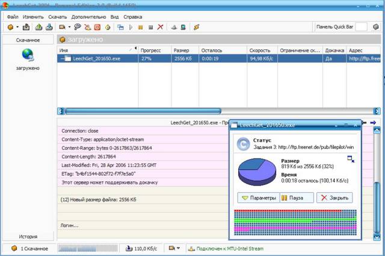Click the log panel scroll-up arrow
This screenshot has height=256, width=385.
[377, 130]
